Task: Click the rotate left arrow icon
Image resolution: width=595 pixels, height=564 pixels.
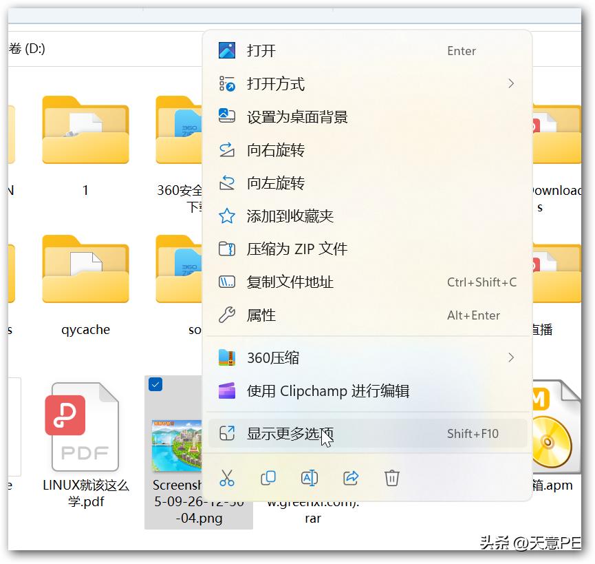Action: pyautogui.click(x=227, y=183)
